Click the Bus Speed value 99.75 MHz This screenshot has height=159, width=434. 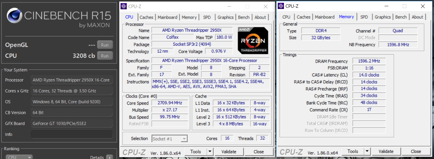(x=170, y=117)
